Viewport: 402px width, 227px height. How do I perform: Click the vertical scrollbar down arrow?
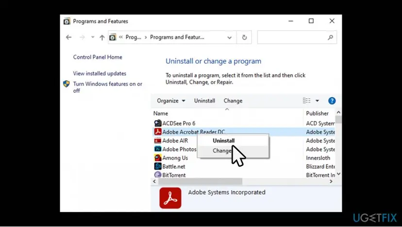(x=338, y=174)
